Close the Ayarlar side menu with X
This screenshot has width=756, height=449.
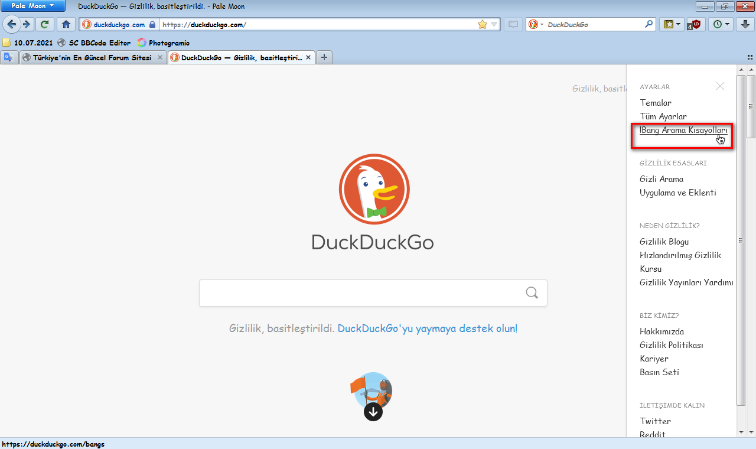(x=720, y=86)
